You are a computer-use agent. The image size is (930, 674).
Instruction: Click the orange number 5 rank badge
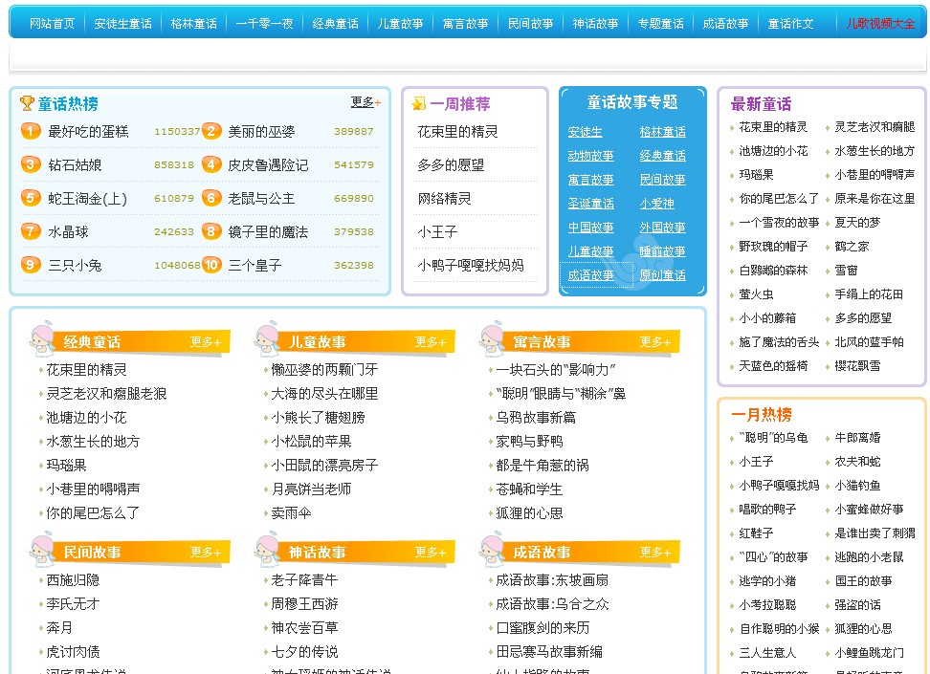[31, 199]
